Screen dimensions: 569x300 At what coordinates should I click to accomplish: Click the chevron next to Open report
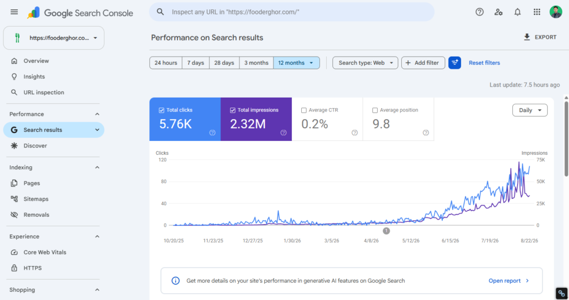pos(527,281)
